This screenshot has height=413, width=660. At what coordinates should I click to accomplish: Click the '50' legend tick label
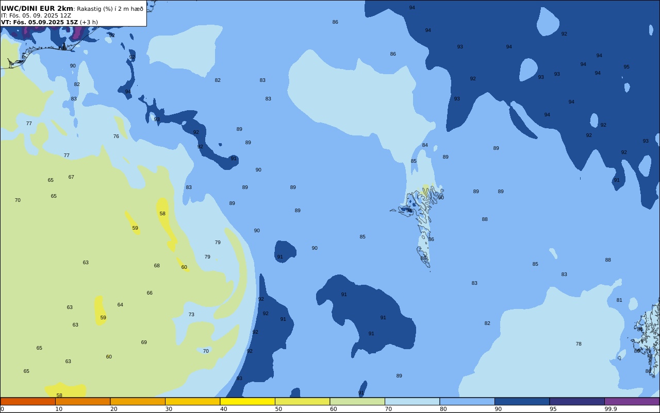278,409
